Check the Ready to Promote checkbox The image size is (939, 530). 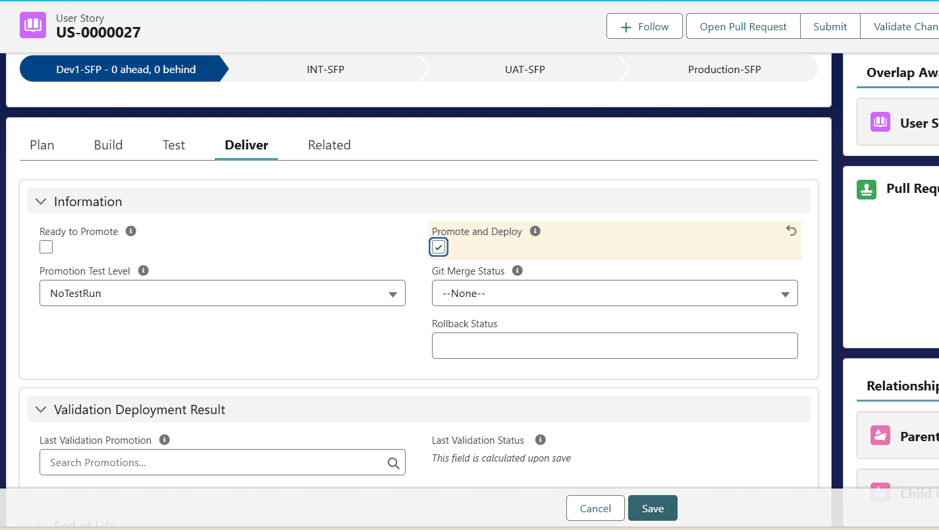click(x=46, y=247)
